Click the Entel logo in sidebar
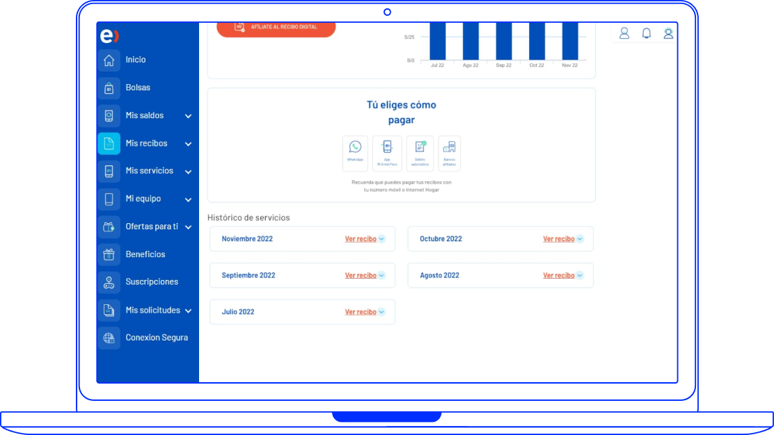The height and width of the screenshot is (435, 774). coord(109,36)
